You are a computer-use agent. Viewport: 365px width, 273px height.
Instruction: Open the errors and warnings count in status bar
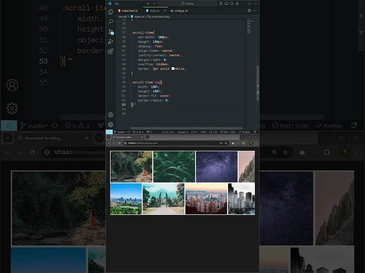click(138, 132)
